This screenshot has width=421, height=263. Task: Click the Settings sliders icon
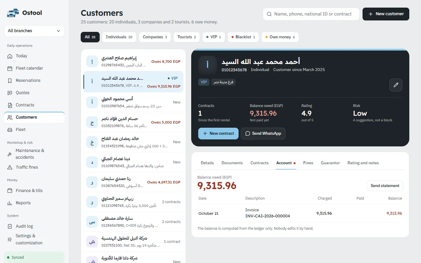click(10, 239)
